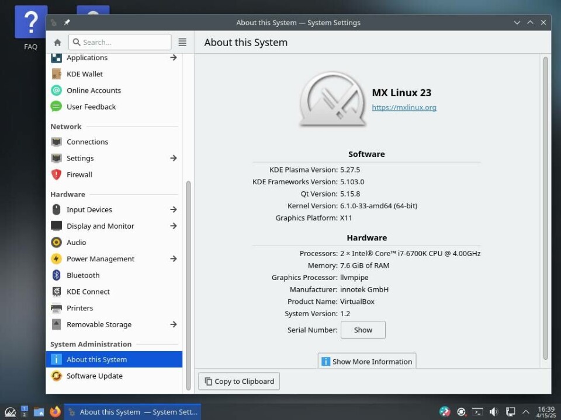Select the Printers label in the sidebar
This screenshot has width=561, height=420.
[x=80, y=308]
